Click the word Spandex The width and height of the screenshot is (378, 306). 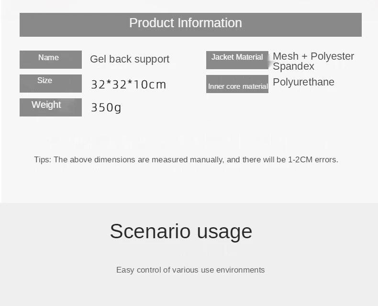pyautogui.click(x=293, y=67)
